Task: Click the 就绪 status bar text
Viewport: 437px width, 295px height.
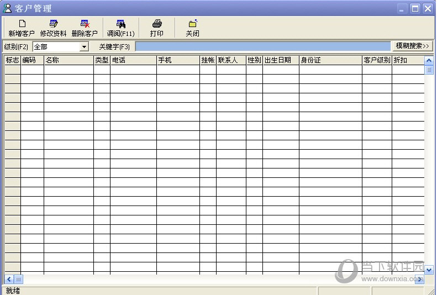Action: click(x=13, y=291)
